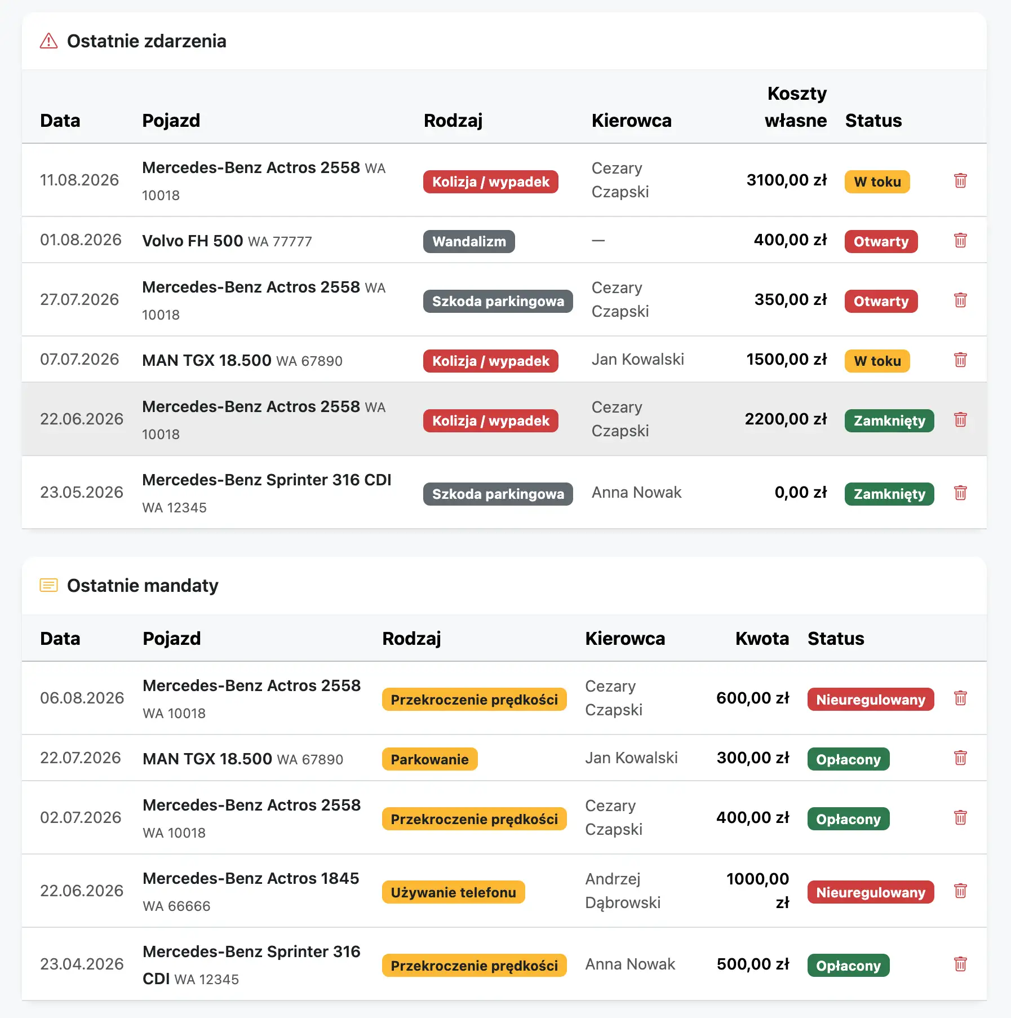The height and width of the screenshot is (1018, 1011).
Task: Delete the 23.04.2026 Sprinter fine
Action: (x=960, y=964)
